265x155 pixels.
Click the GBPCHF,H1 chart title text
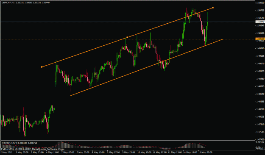(x=8, y=3)
